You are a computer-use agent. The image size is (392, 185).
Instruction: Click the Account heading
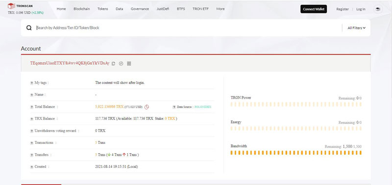pos(31,48)
